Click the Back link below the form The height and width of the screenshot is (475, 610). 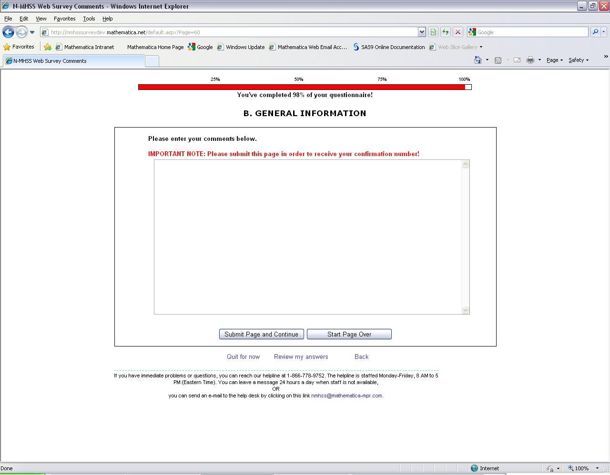pos(362,357)
